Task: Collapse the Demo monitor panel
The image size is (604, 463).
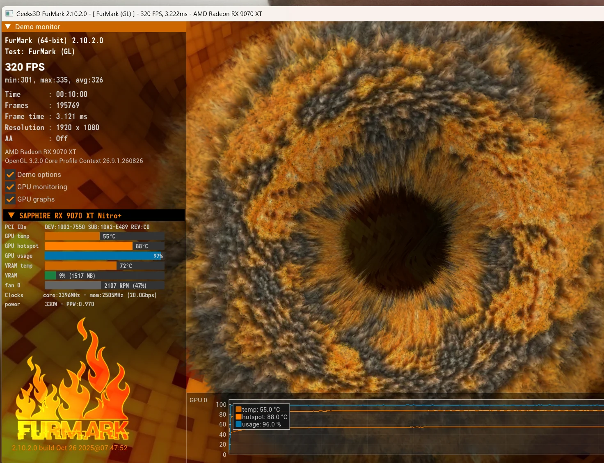Action: 8,27
